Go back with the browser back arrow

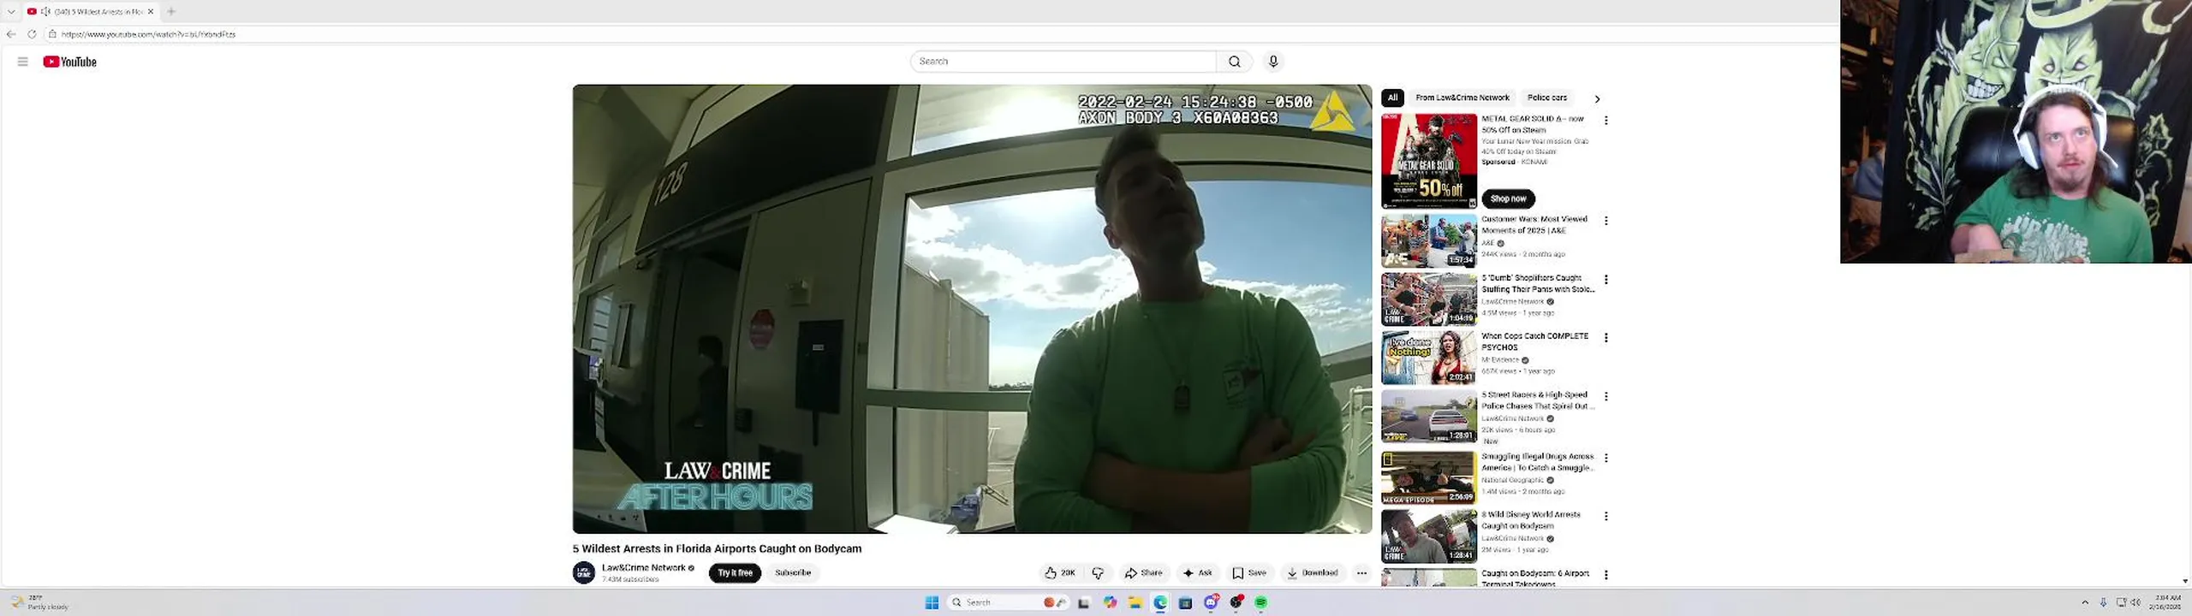point(11,34)
